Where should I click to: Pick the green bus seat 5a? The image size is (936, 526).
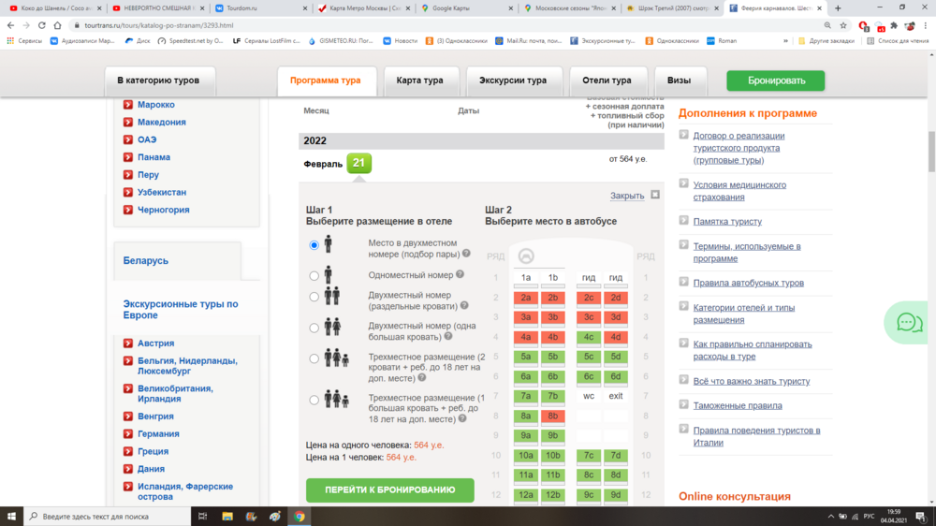click(x=526, y=357)
